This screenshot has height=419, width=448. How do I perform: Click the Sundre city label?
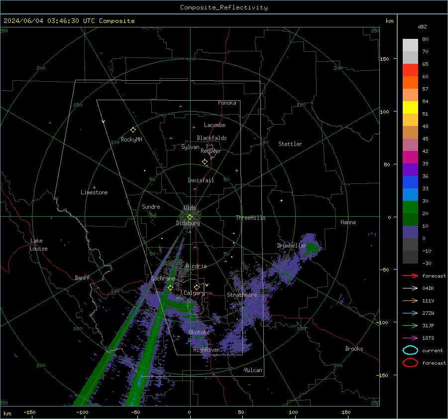click(151, 206)
